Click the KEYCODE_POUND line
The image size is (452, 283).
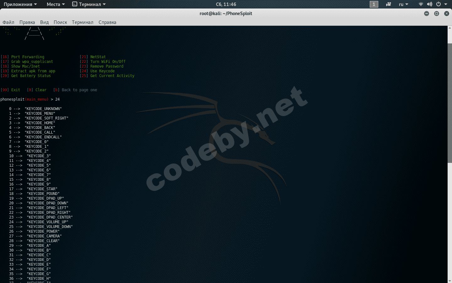pyautogui.click(x=34, y=194)
